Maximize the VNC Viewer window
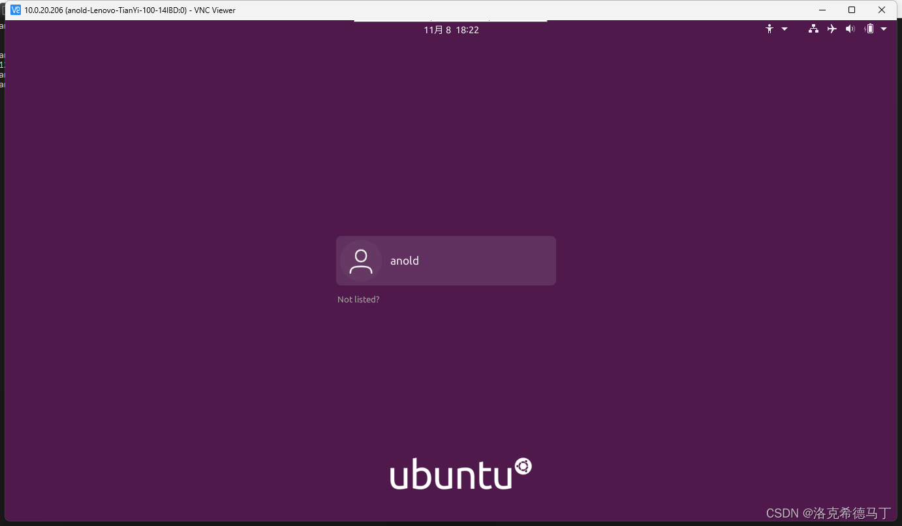This screenshot has width=902, height=526. pos(852,10)
